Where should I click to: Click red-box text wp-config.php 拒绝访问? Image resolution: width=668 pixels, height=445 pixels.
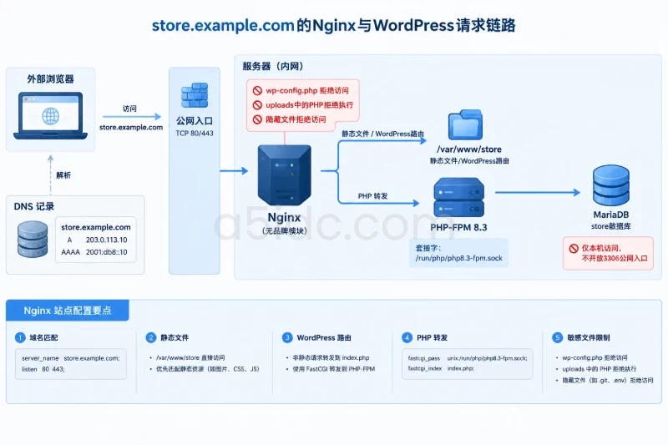tap(307, 90)
